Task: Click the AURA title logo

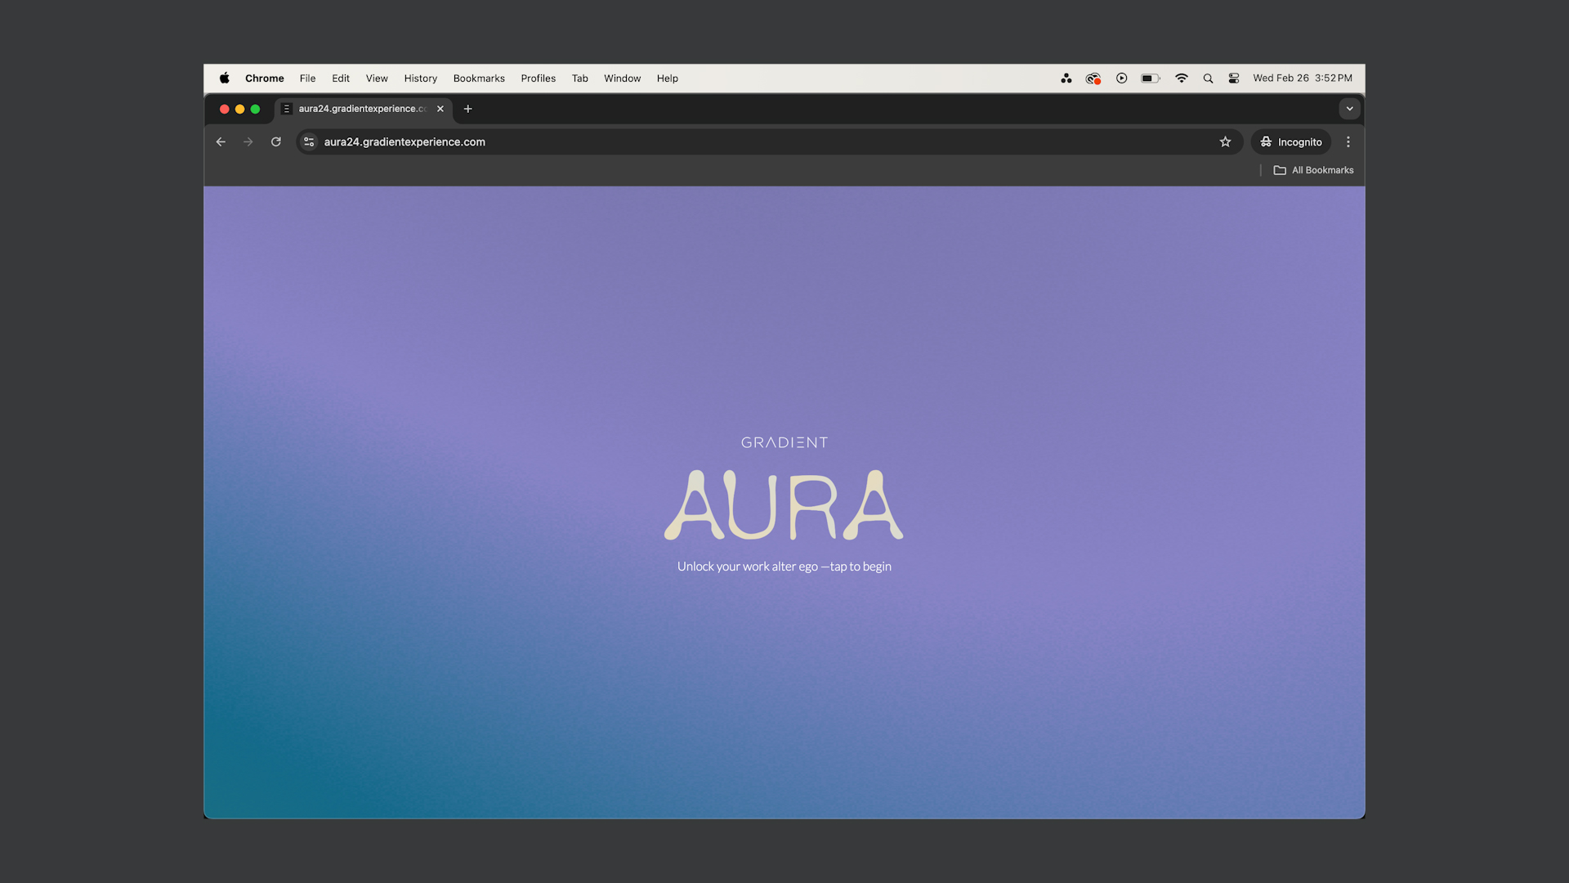Action: 784,504
